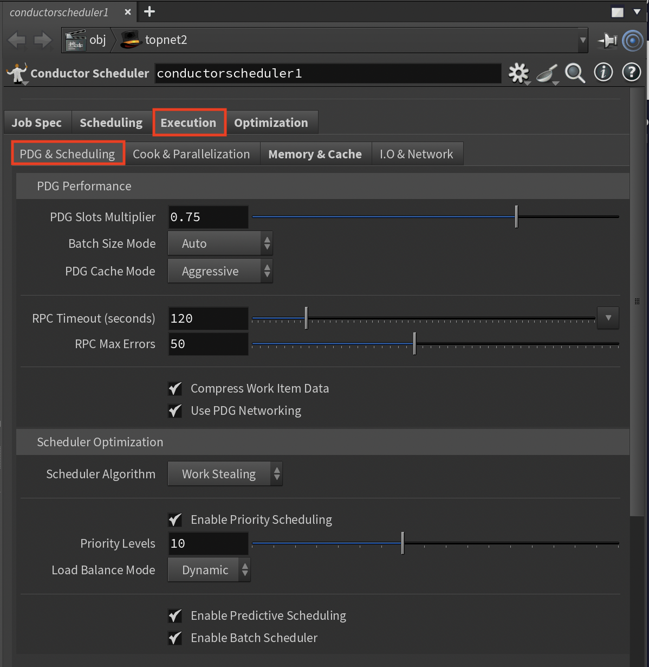Click the Priority Levels slider
This screenshot has height=667, width=649.
435,543
